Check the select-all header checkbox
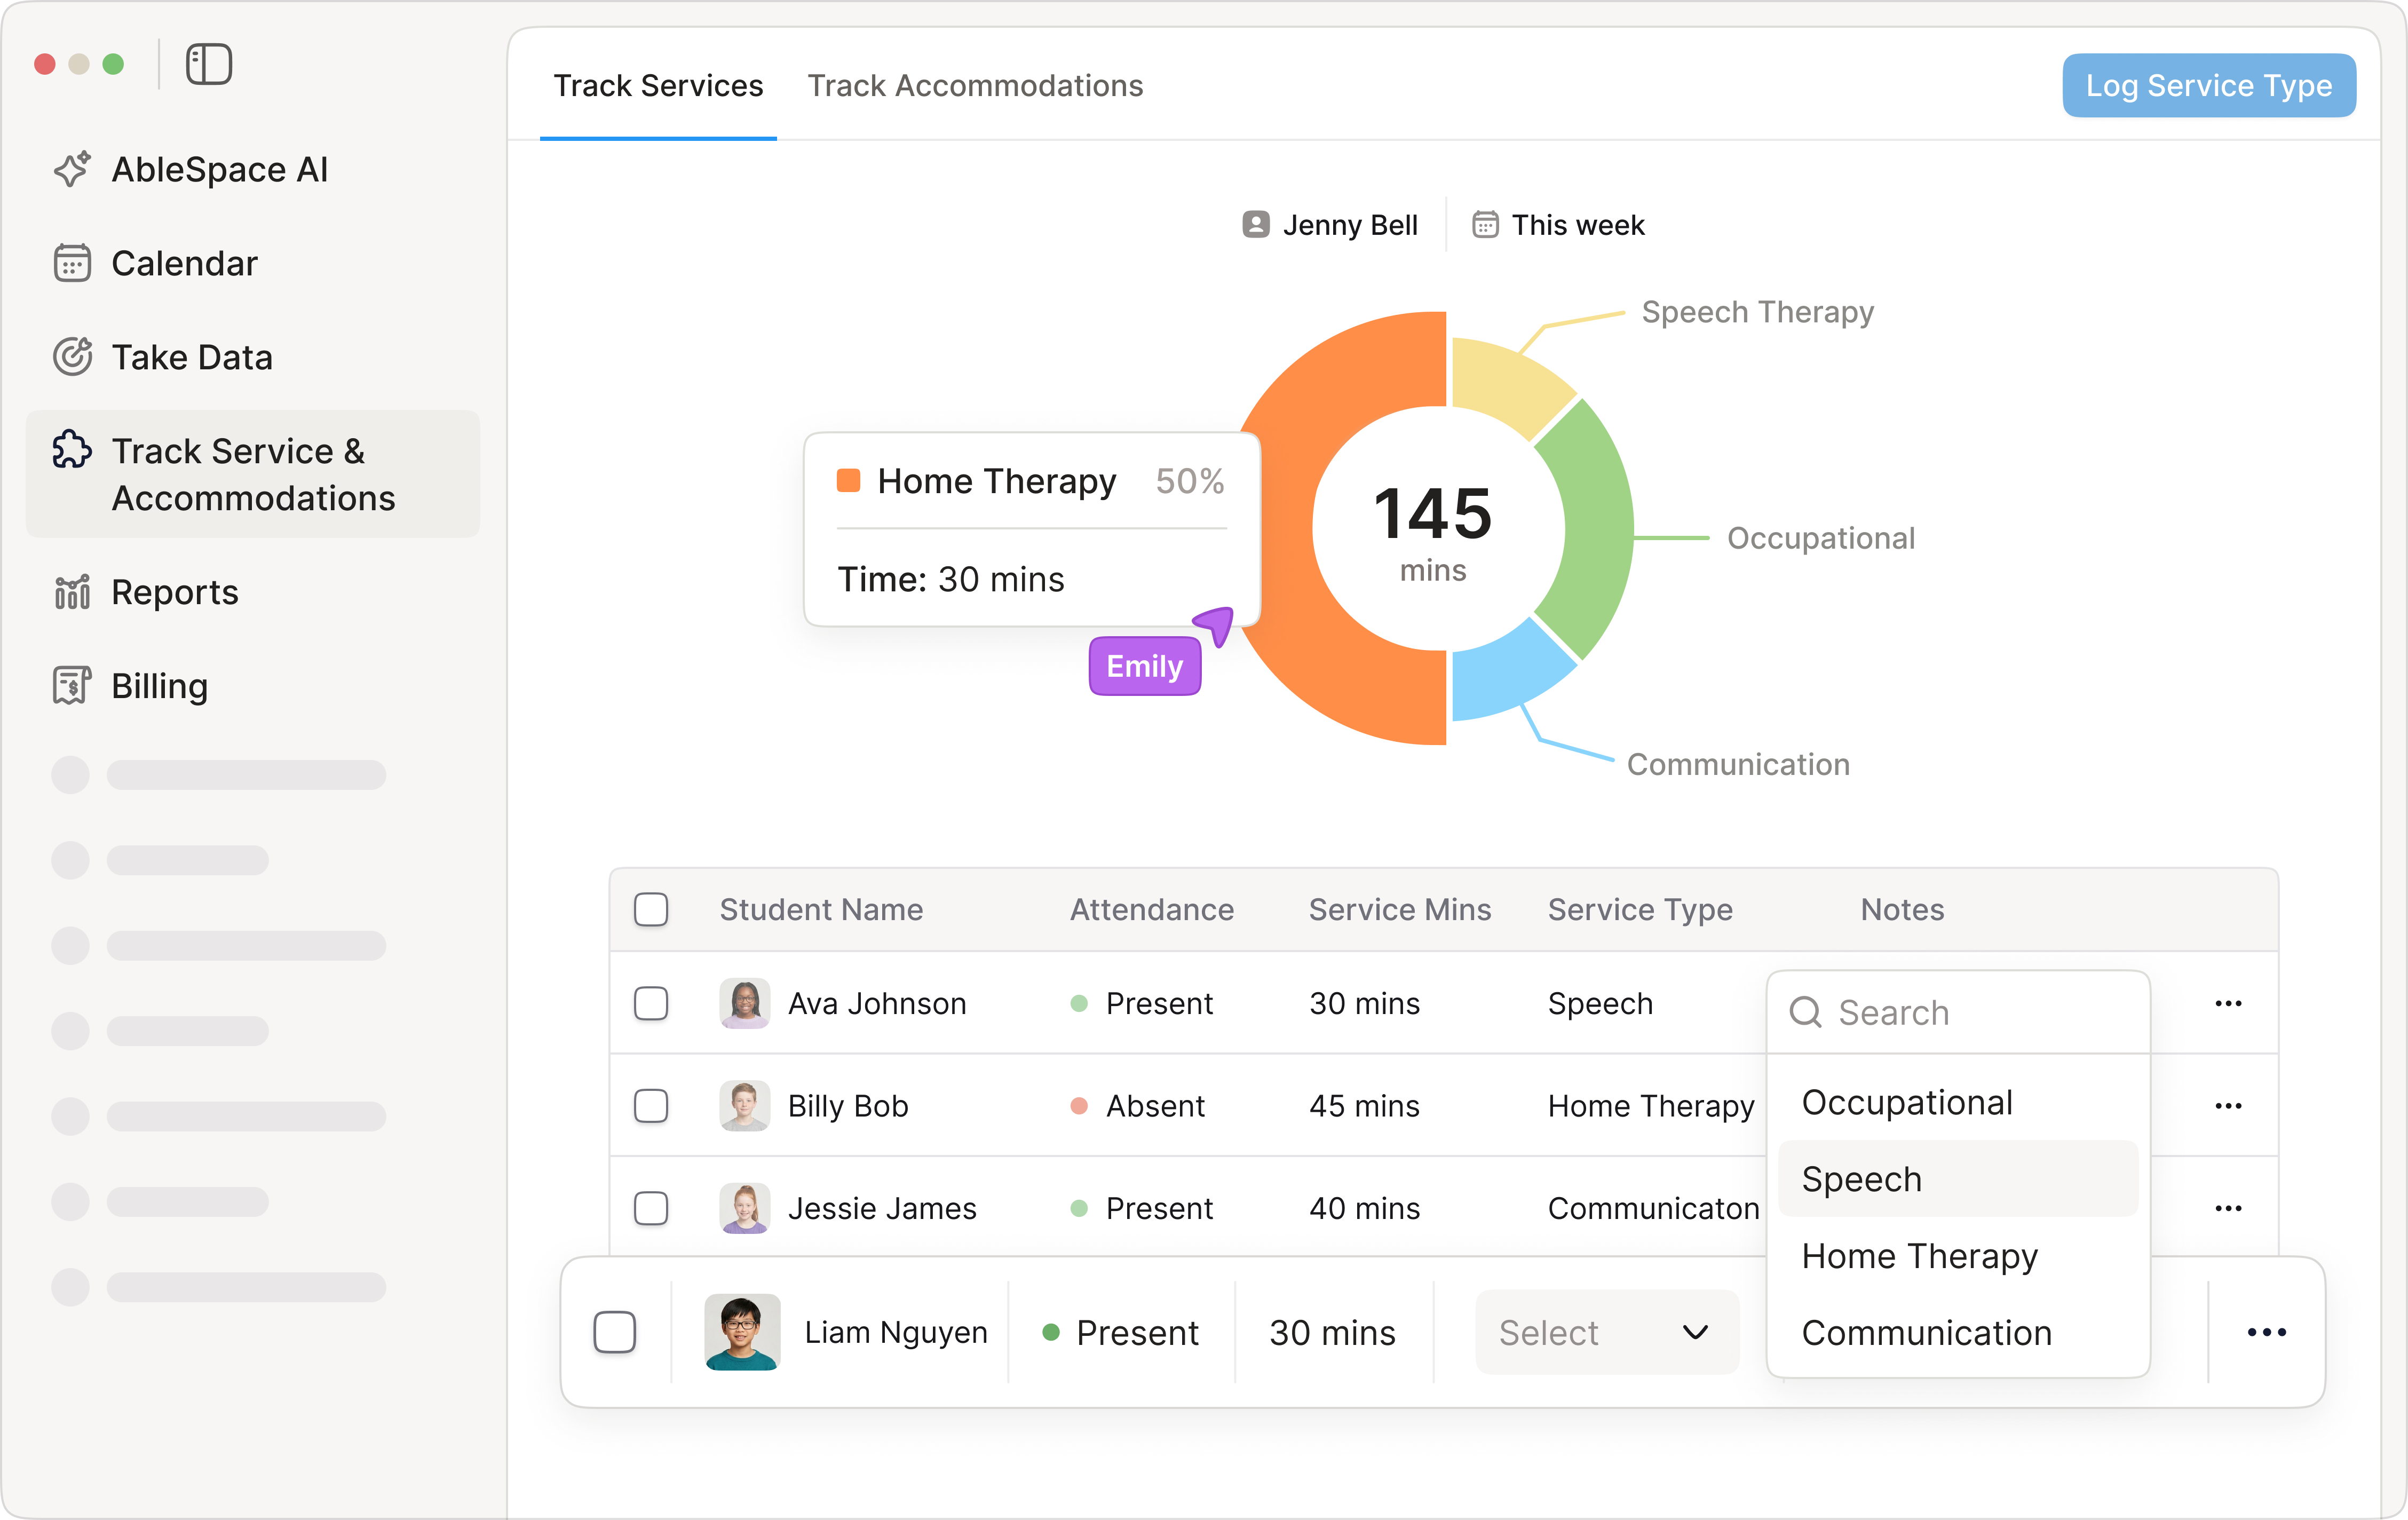2408x1520 pixels. click(651, 909)
